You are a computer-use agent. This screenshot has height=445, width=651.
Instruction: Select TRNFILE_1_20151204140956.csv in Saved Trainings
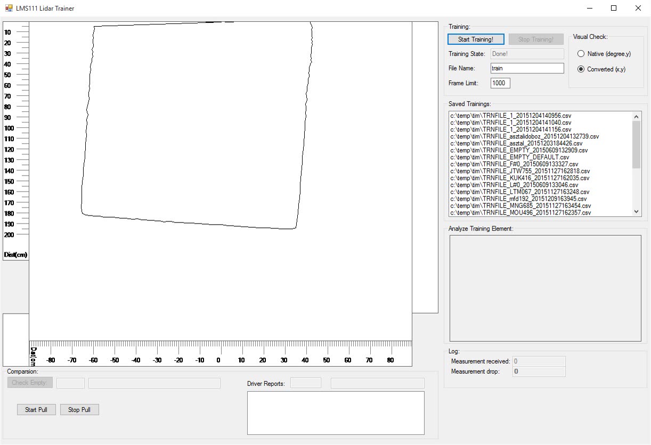pos(511,116)
